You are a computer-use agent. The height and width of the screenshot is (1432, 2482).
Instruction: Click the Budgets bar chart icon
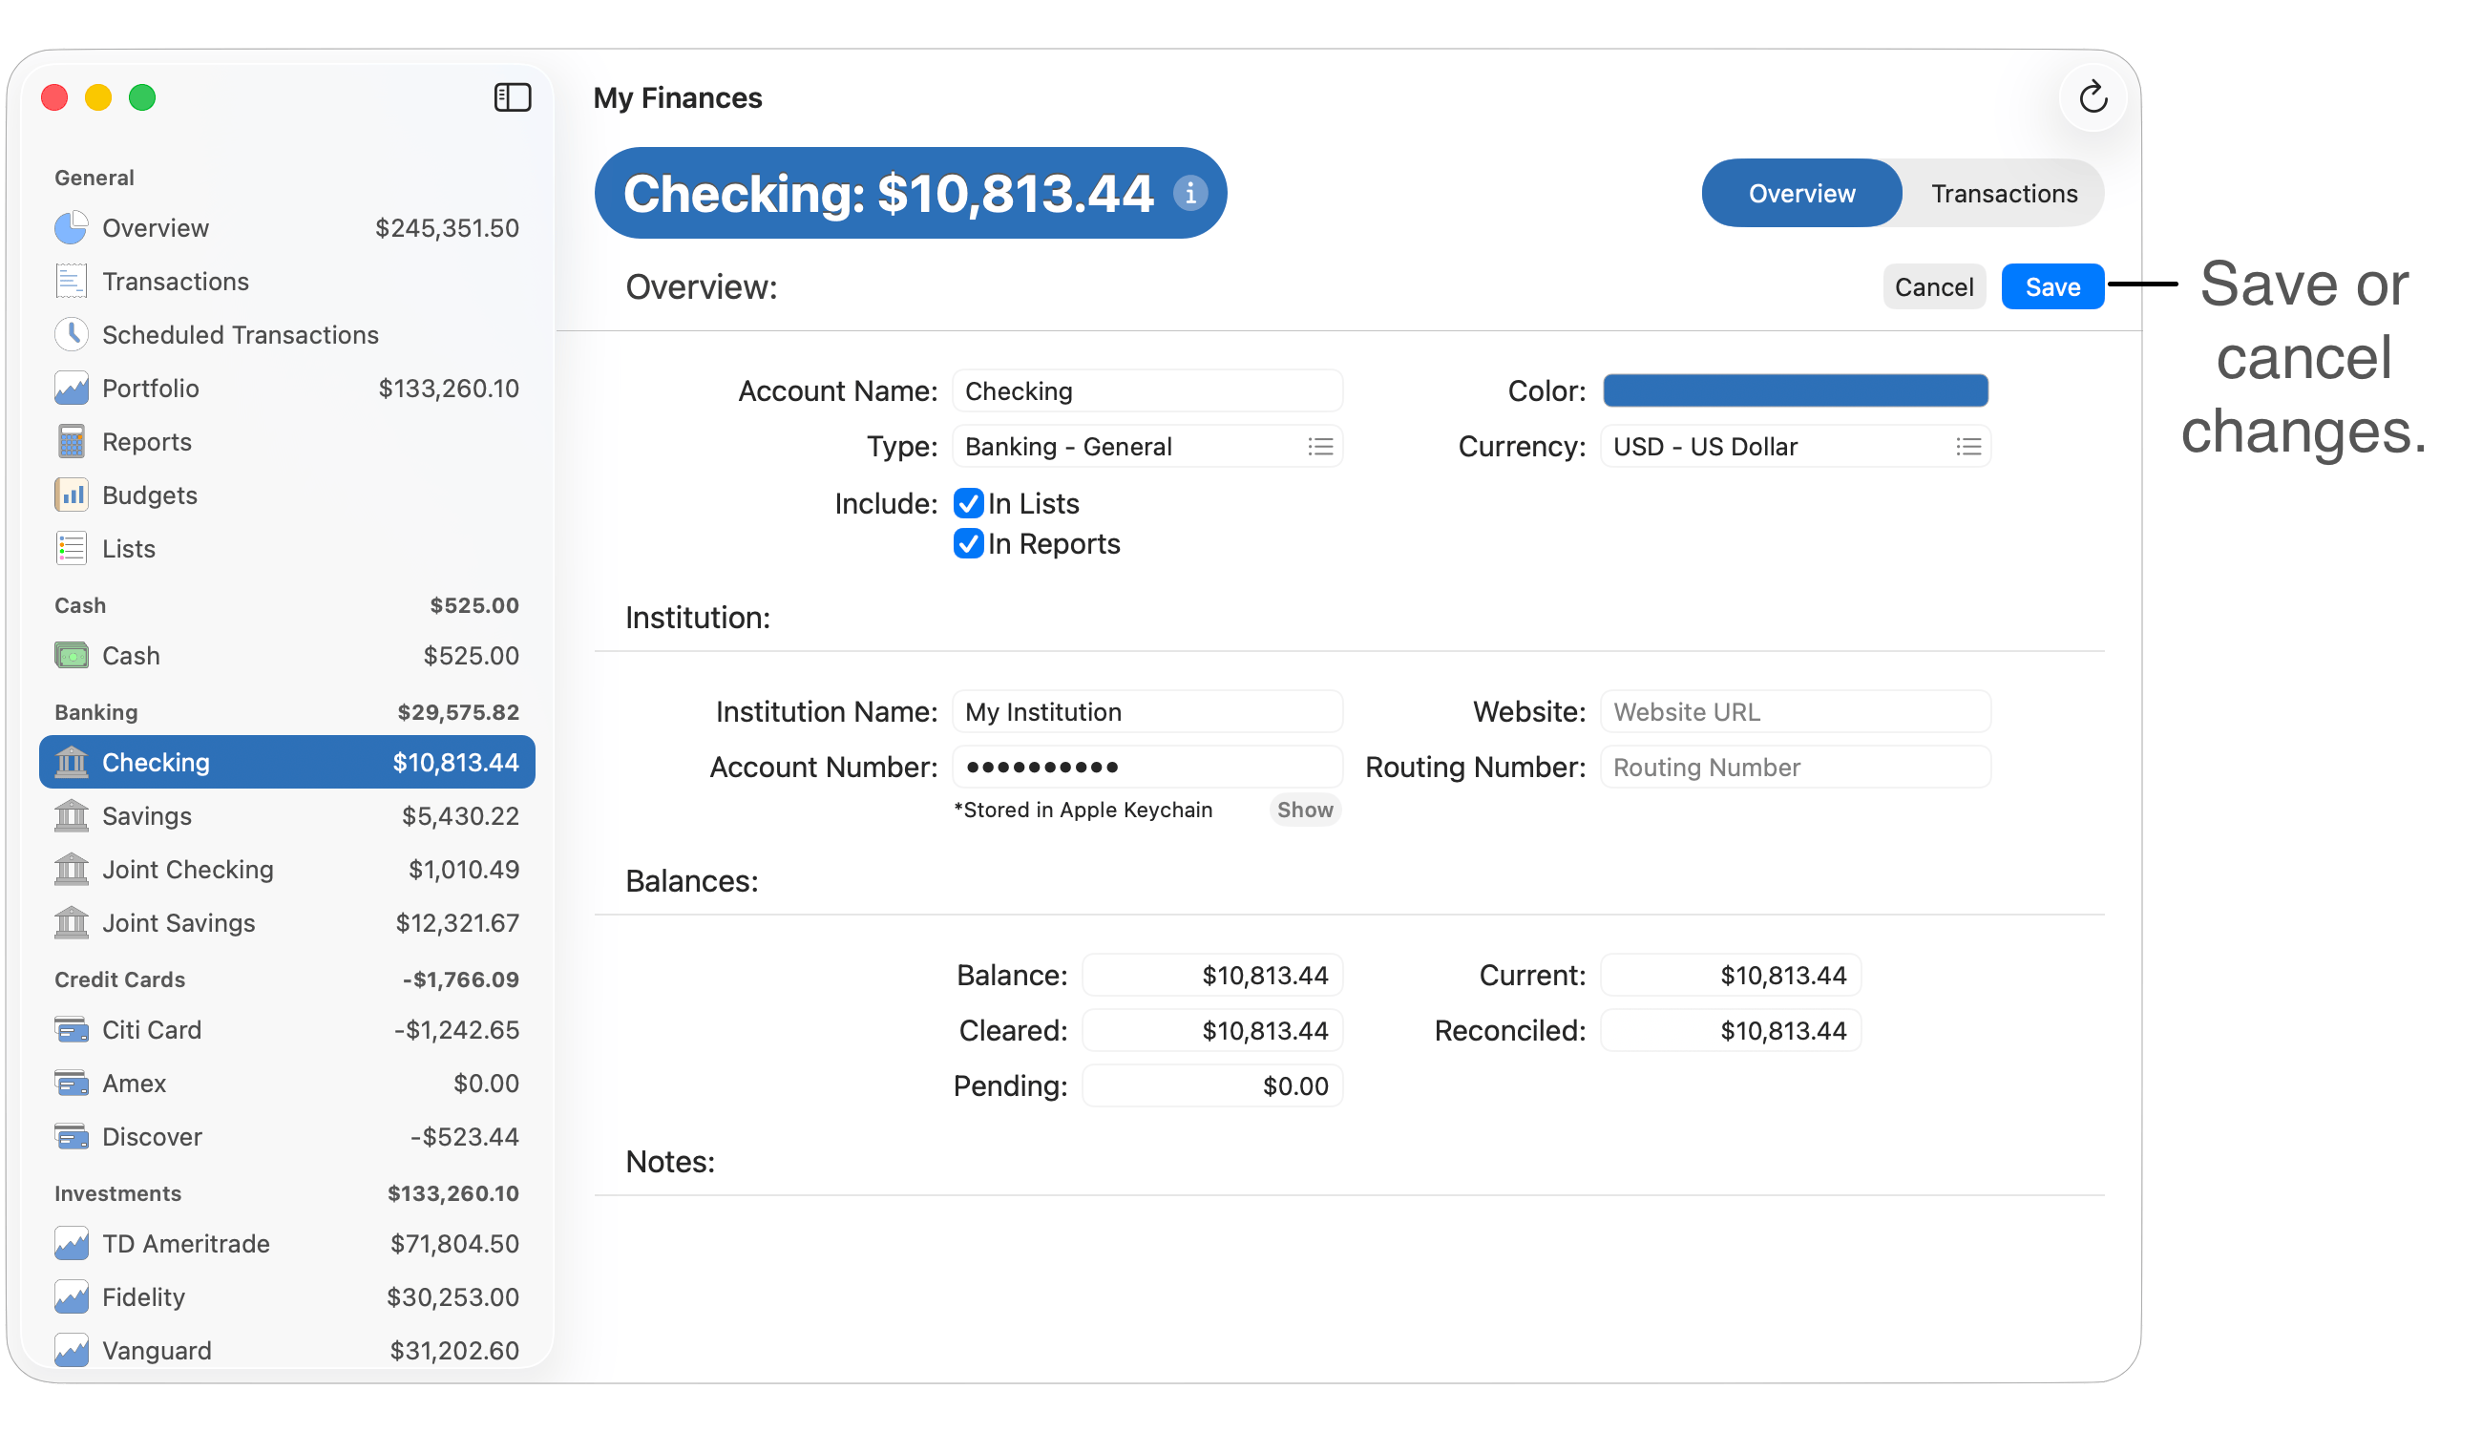point(71,495)
